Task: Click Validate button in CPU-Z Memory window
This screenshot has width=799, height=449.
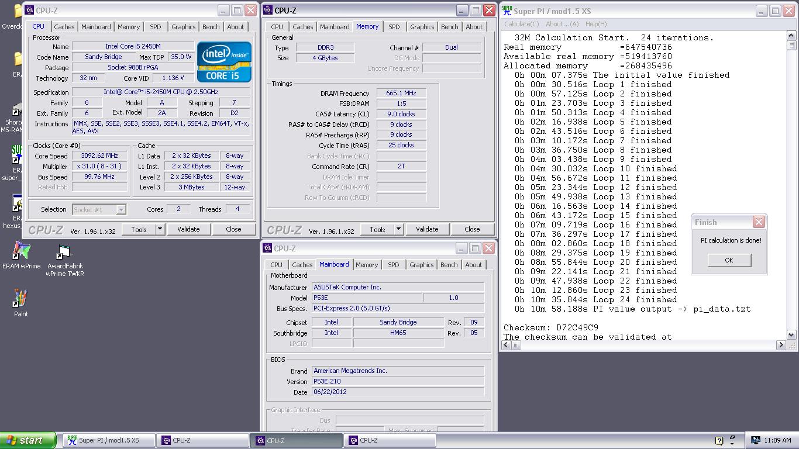Action: [427, 229]
